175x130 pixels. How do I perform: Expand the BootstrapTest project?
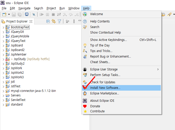(x=3, y=28)
